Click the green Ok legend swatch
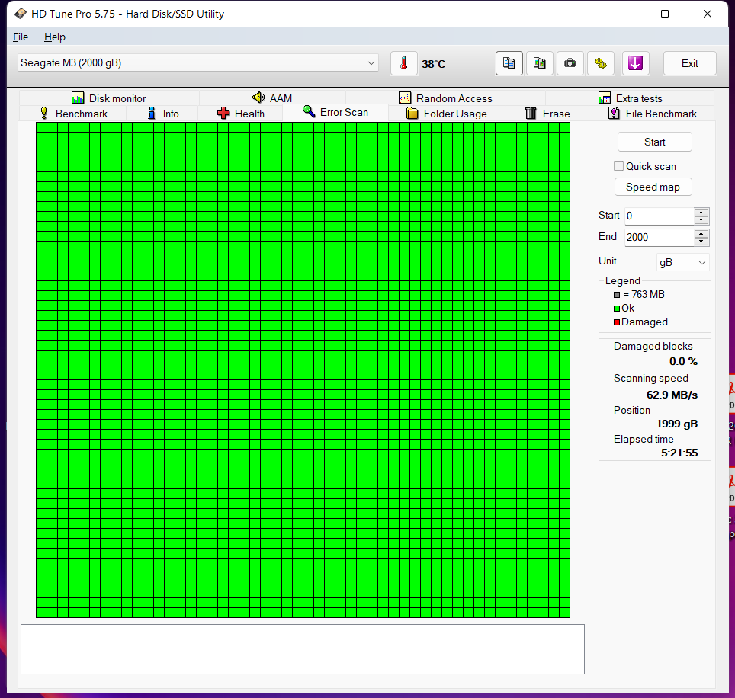Image resolution: width=735 pixels, height=698 pixels. click(x=617, y=309)
